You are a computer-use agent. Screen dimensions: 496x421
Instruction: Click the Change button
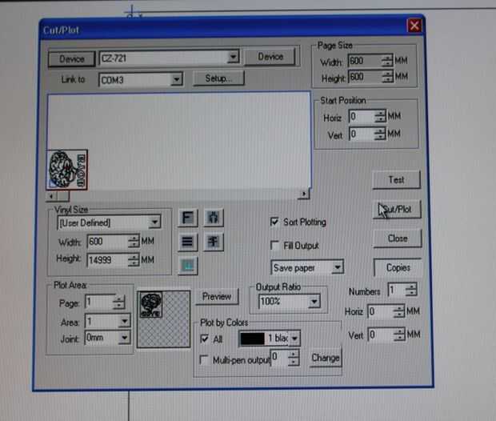point(326,358)
